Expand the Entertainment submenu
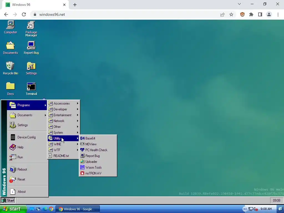 (64, 115)
